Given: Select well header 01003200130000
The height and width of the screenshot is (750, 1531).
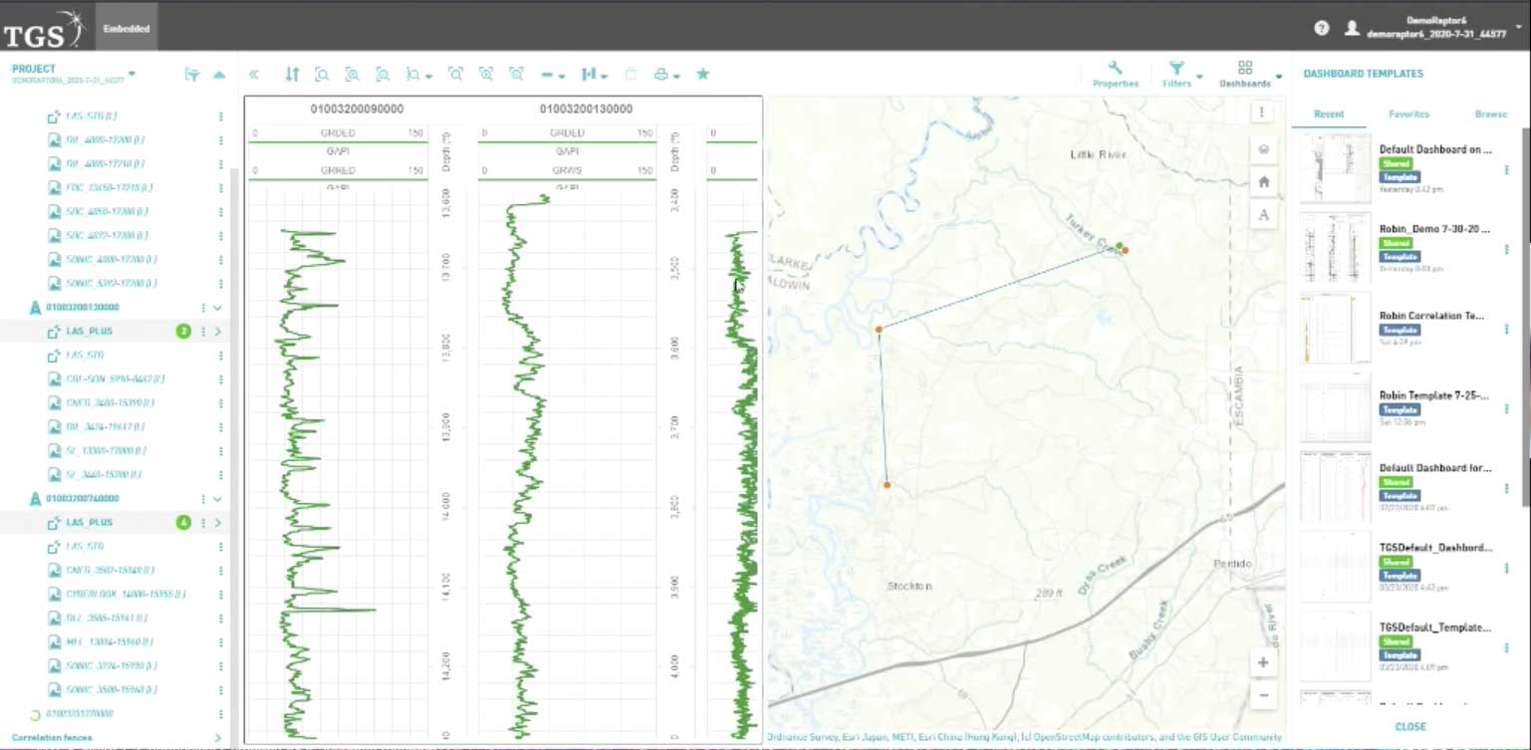Looking at the screenshot, I should click(x=586, y=109).
